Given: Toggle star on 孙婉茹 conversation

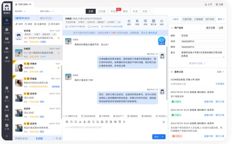Looking at the screenshot, I should pyautogui.click(x=59, y=53).
